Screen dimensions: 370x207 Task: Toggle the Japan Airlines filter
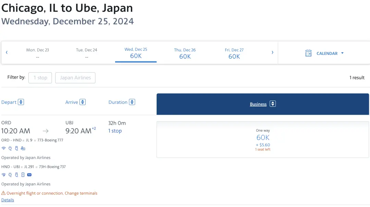point(75,78)
